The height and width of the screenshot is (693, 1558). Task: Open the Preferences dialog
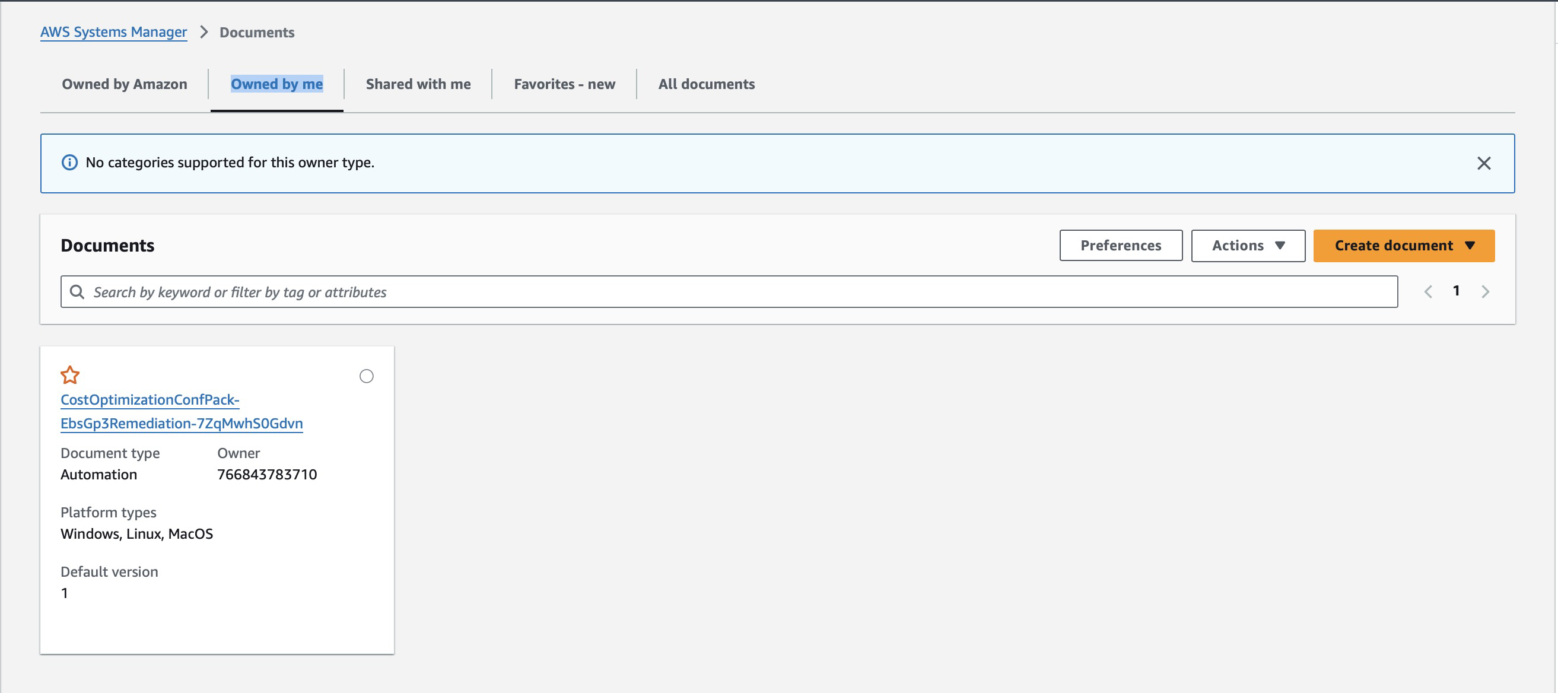coord(1120,246)
